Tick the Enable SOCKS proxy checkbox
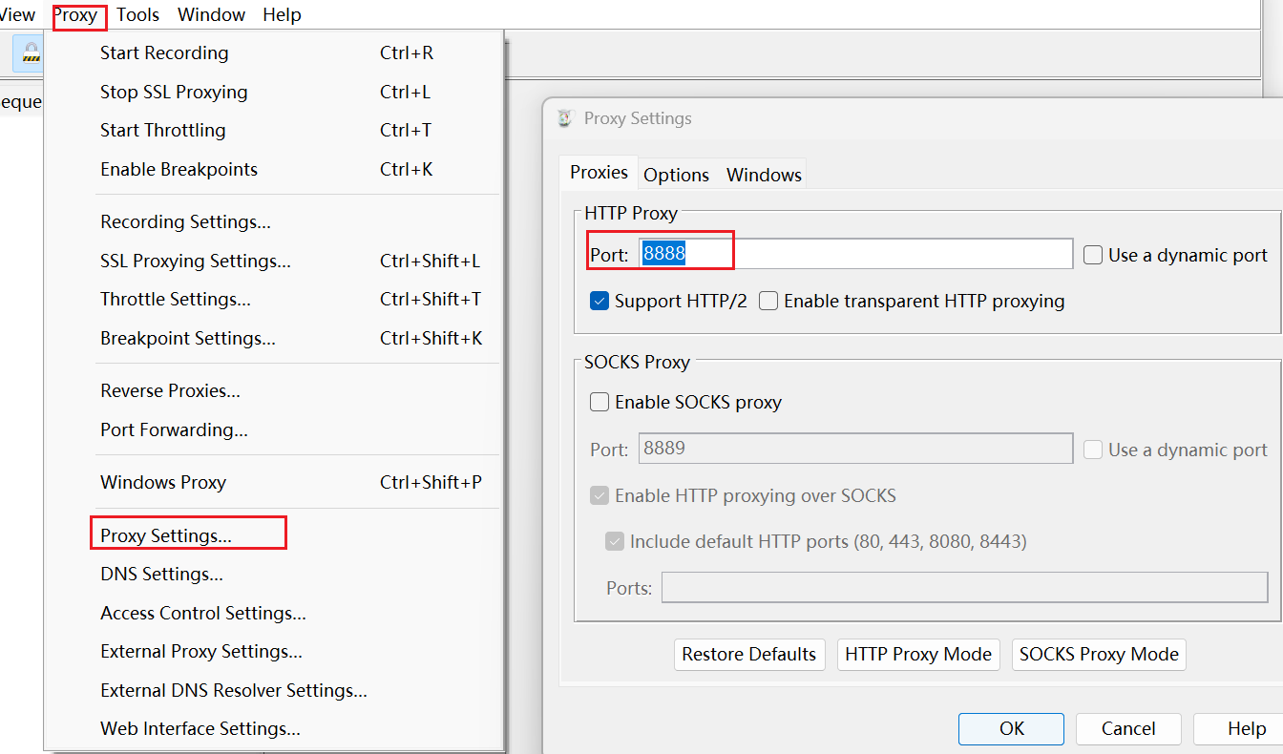The width and height of the screenshot is (1283, 754). click(x=599, y=403)
